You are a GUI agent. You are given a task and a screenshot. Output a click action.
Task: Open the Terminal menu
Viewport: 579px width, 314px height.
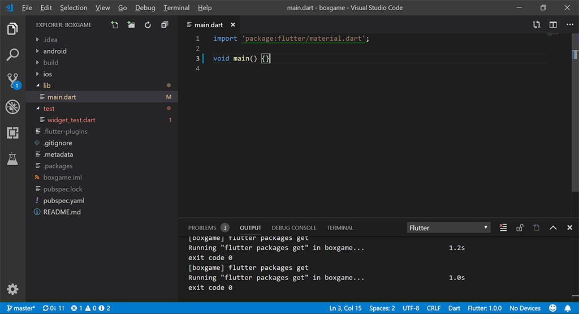pyautogui.click(x=176, y=8)
